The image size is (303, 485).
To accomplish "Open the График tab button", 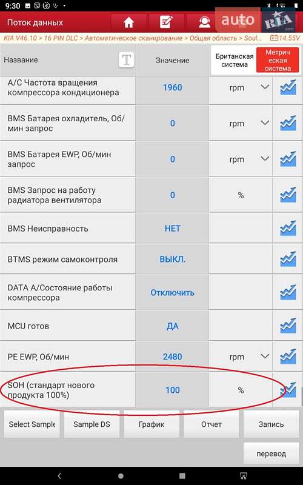I will pos(151,424).
